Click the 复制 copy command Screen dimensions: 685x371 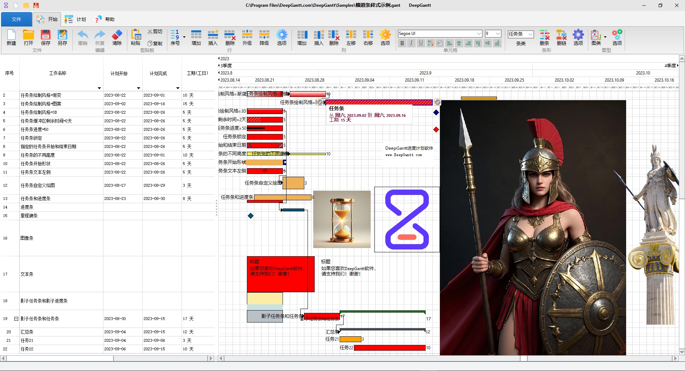click(155, 43)
